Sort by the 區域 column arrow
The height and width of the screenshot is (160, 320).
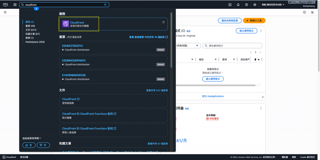234,59
